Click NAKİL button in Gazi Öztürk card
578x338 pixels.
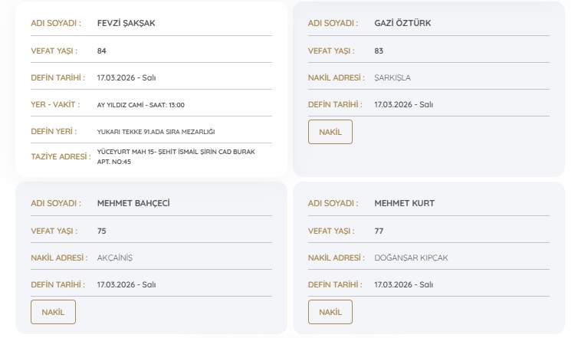[x=330, y=132]
